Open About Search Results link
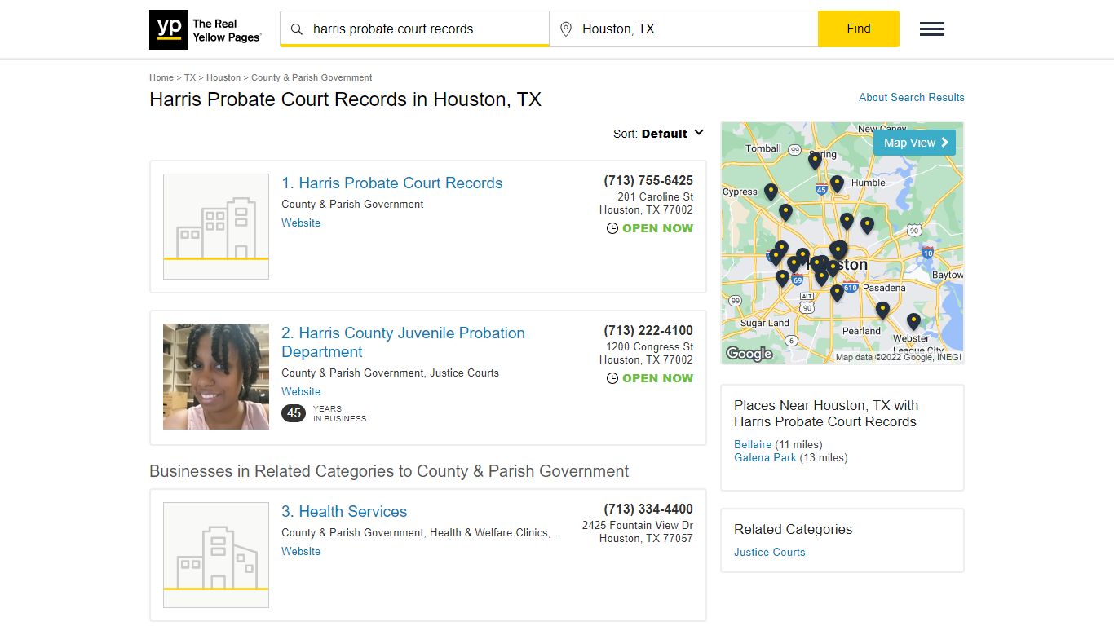Viewport: 1114px width, 626px height. click(912, 97)
